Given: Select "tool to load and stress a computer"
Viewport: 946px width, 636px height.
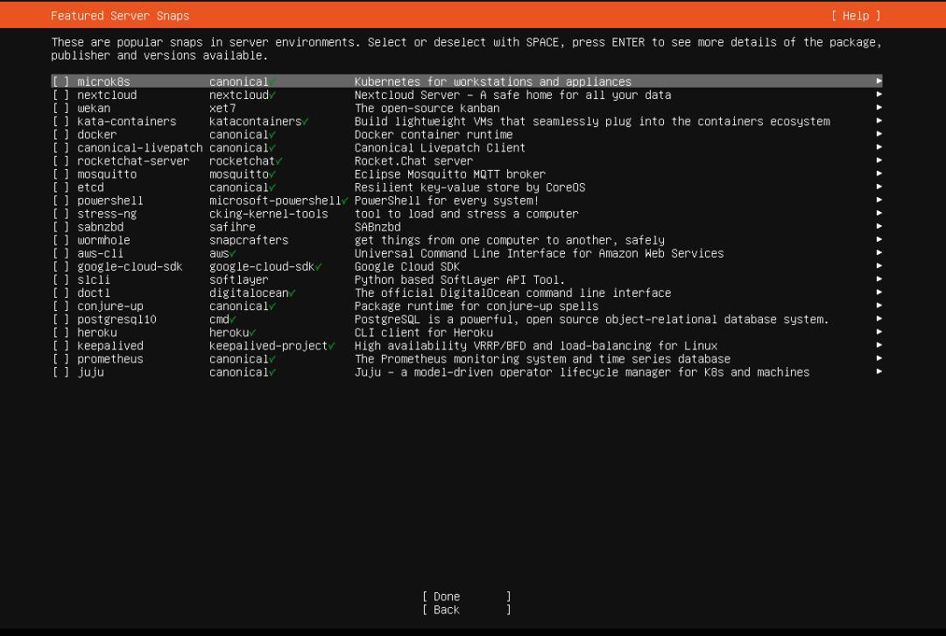Looking at the screenshot, I should point(466,215).
